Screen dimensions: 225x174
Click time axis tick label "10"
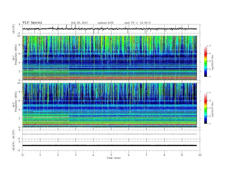pos(200,155)
